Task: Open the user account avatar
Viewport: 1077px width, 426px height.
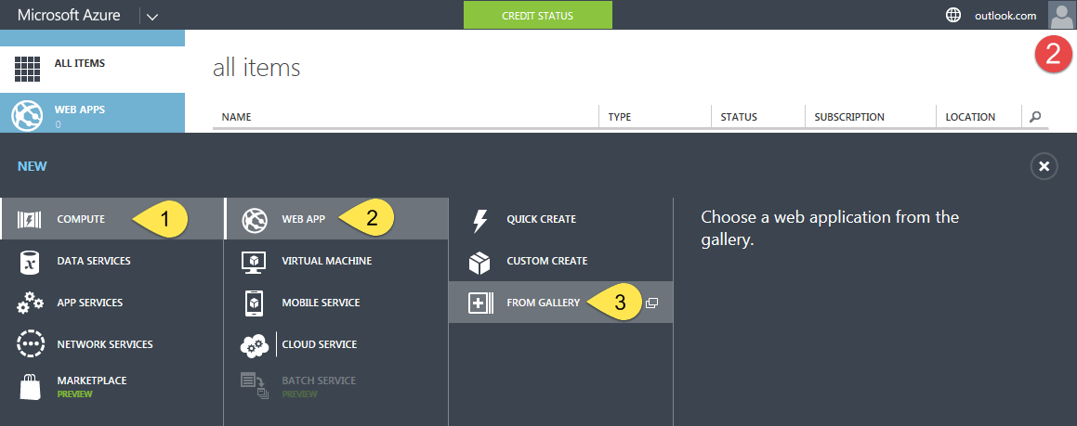Action: coord(1062,15)
